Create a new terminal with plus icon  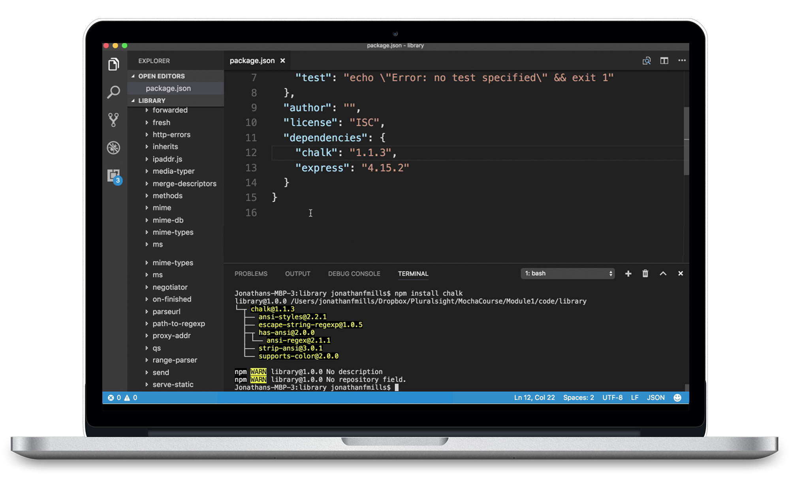[x=628, y=274]
